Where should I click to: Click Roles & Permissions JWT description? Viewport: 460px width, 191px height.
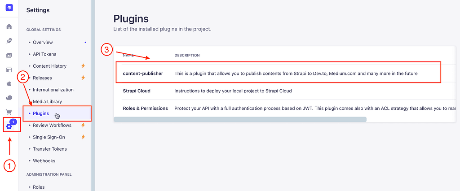[315, 109]
